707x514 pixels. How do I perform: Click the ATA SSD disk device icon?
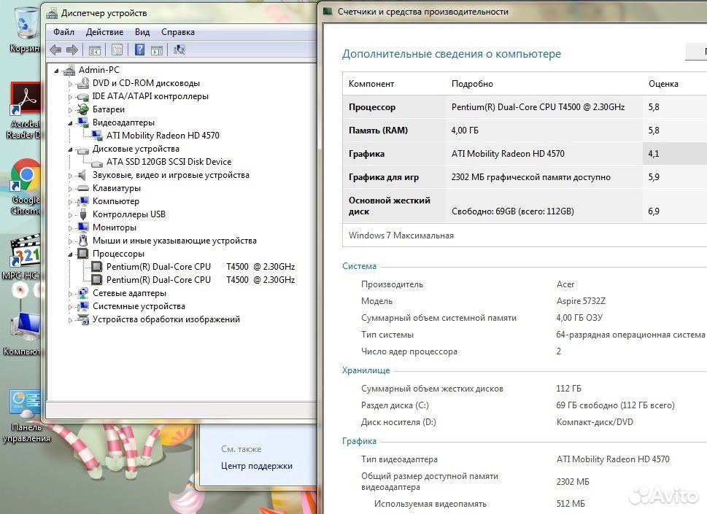pos(97,163)
